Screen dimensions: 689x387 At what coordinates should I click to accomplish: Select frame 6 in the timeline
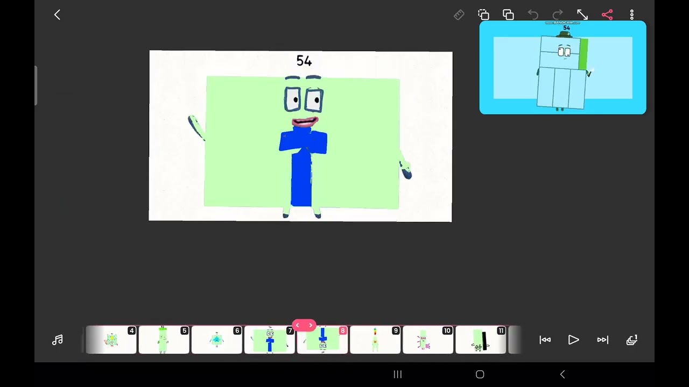(x=217, y=340)
